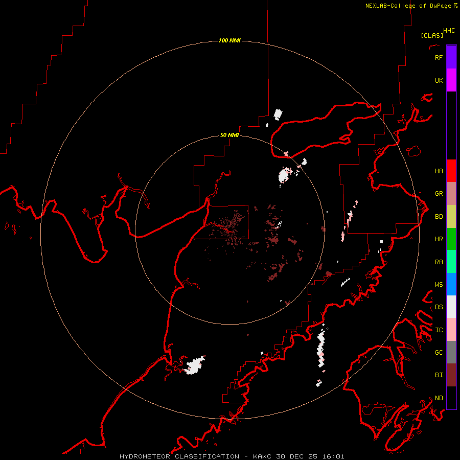Image resolution: width=460 pixels, height=460 pixels.
Task: Click the IC legend label
Action: click(x=439, y=330)
